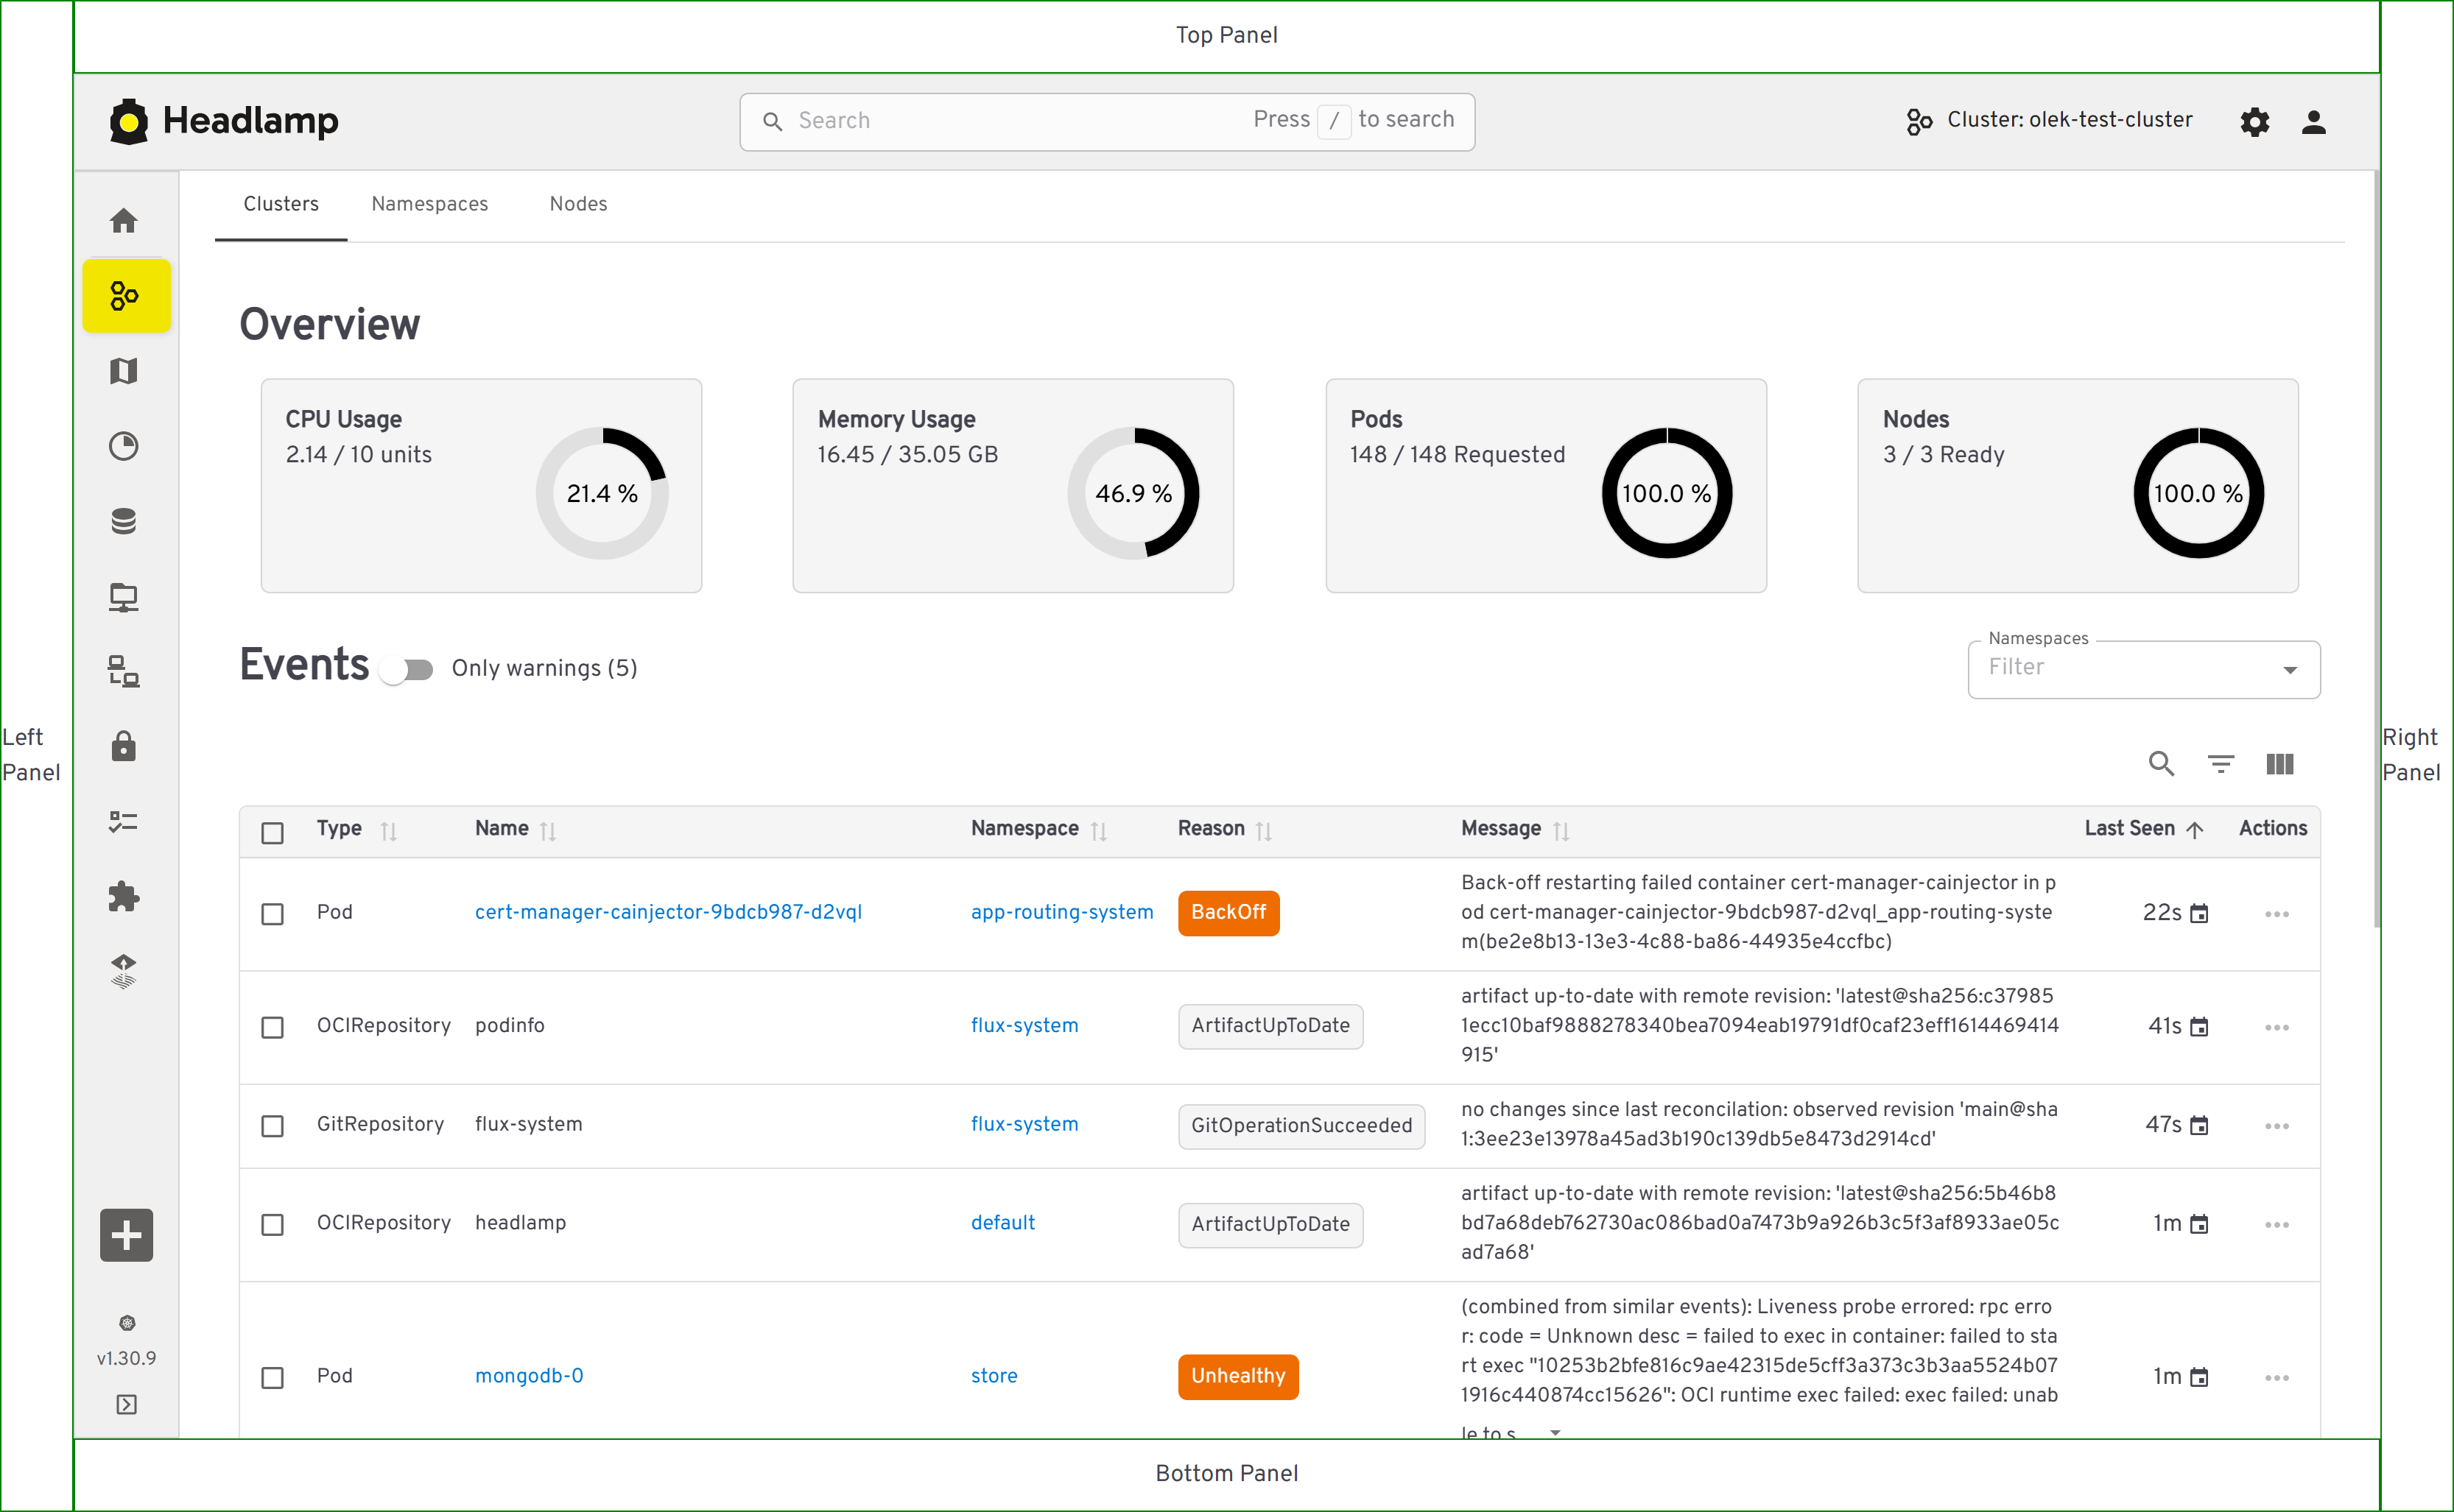This screenshot has height=1512, width=2454.
Task: Click the CPU Usage 21.4 % gauge
Action: coord(602,493)
